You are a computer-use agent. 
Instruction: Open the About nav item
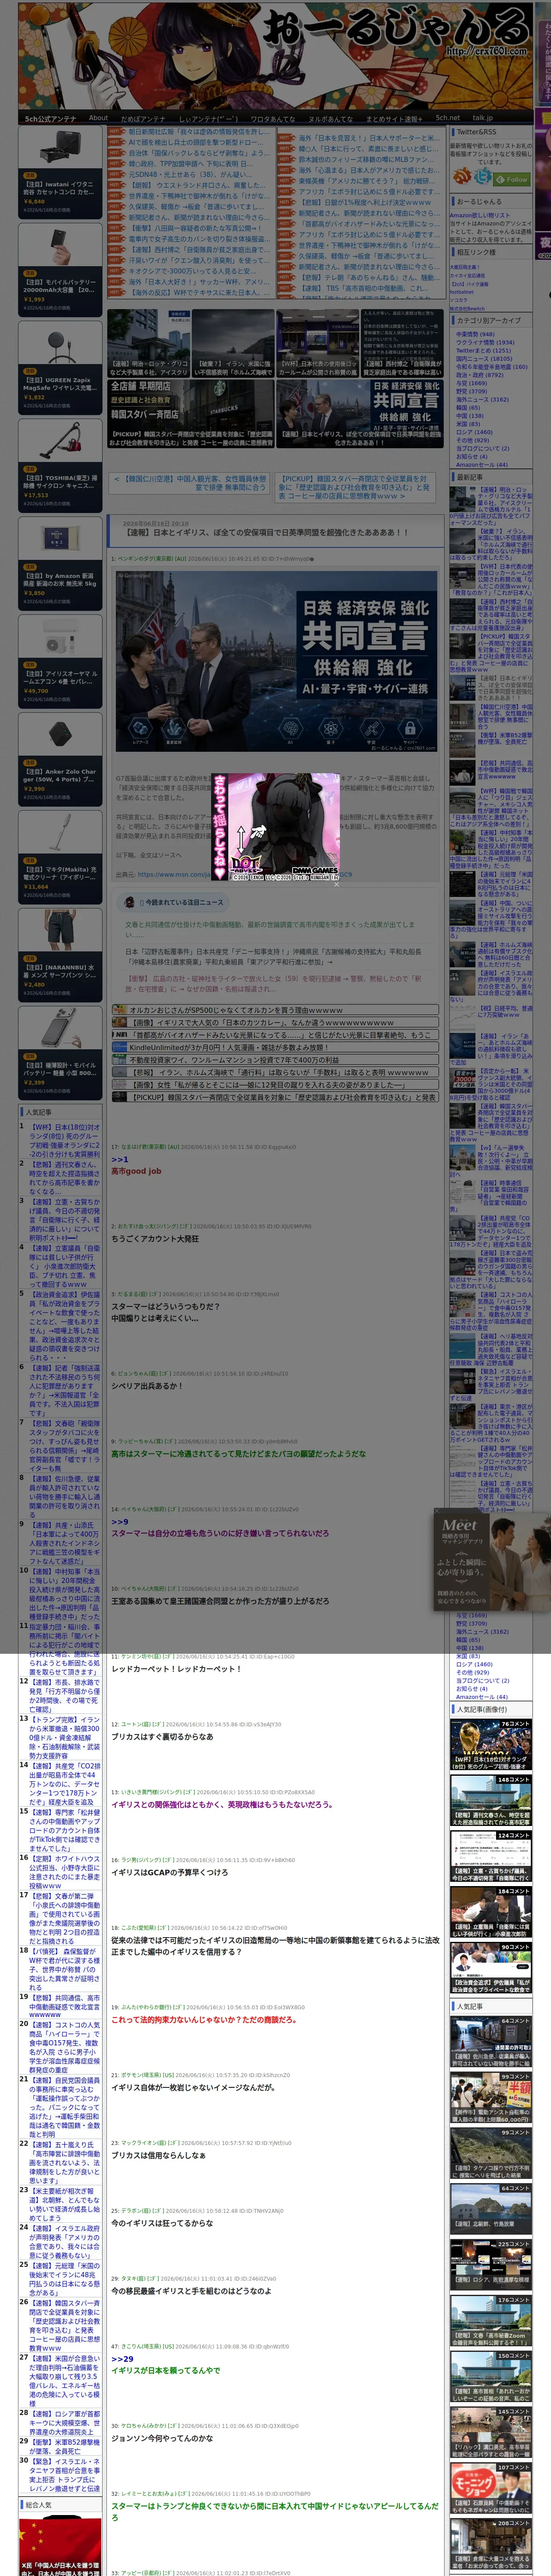point(98,118)
